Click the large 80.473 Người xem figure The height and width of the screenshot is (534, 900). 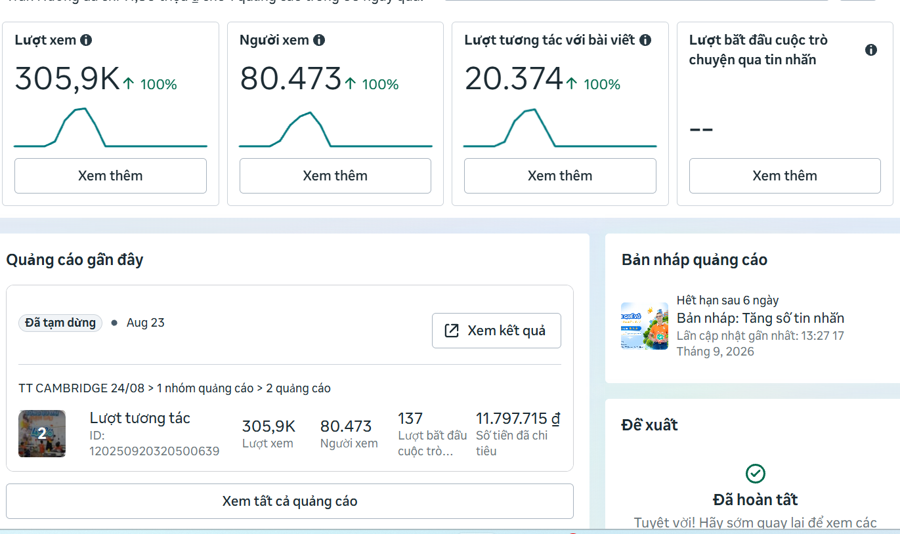click(291, 79)
